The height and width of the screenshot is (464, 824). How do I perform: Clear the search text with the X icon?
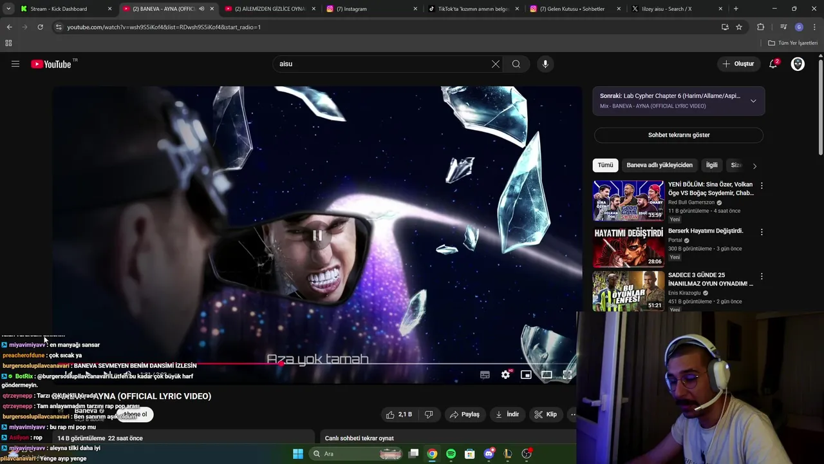[x=495, y=64]
